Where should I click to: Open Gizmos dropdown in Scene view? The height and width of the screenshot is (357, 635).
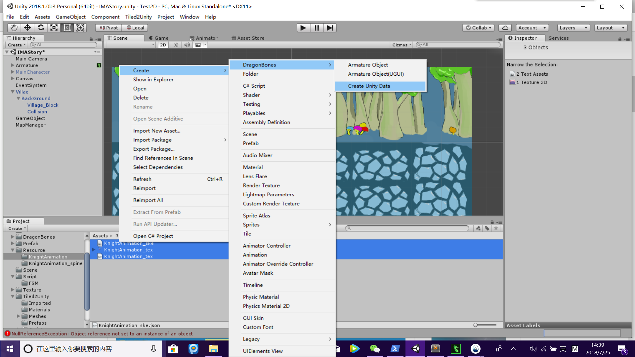coord(402,45)
